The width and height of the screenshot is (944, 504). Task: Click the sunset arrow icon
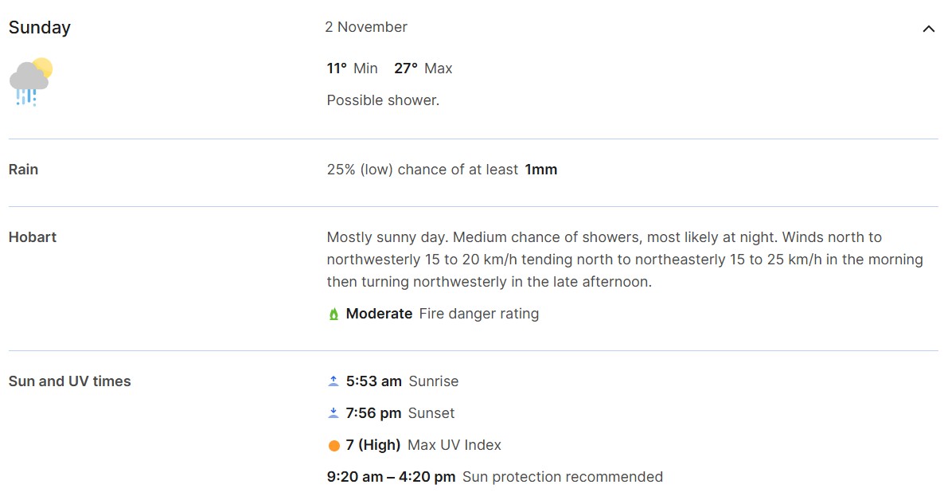click(x=334, y=412)
